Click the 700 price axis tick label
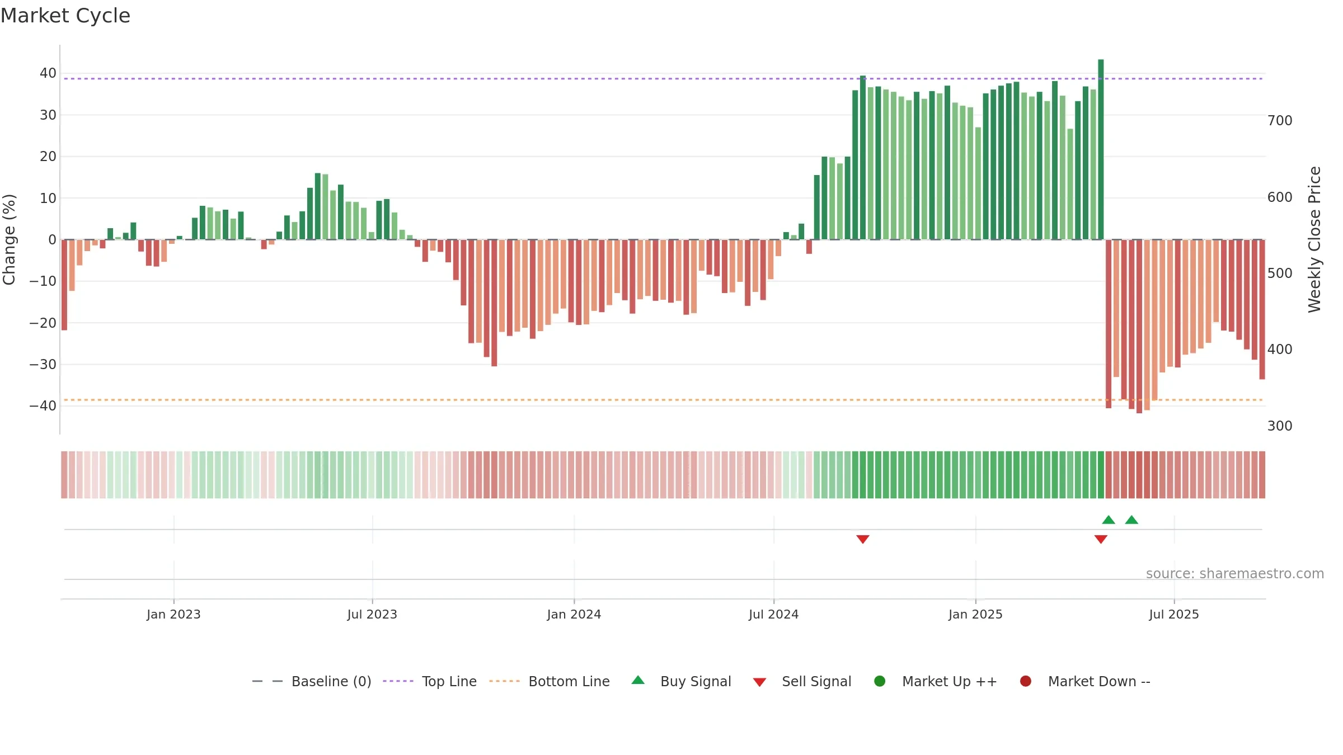 click(1280, 120)
